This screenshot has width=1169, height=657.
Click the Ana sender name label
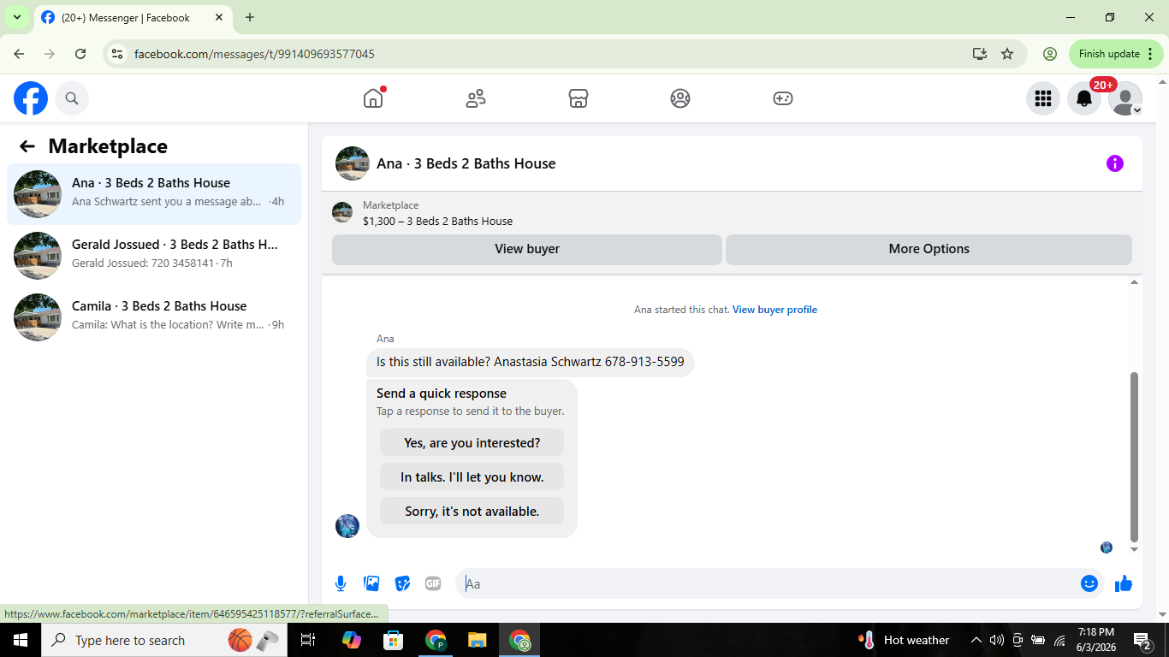[385, 339]
